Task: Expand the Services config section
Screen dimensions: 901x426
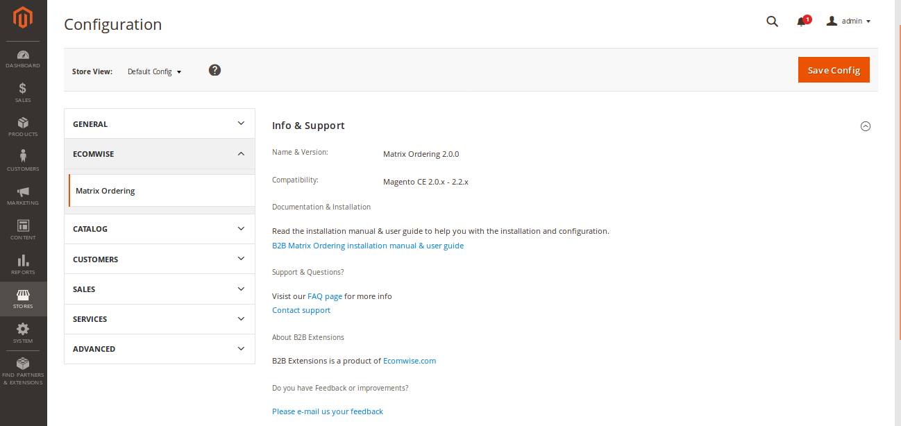Action: [159, 319]
